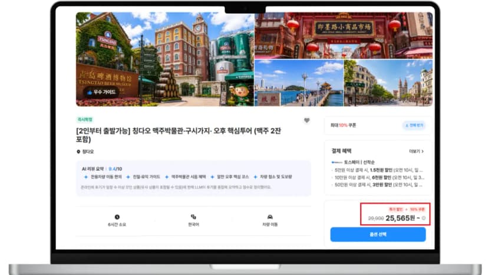Click sparkle icon beside 알찬 오후 핵심 코스
488x275 pixels.
212,177
